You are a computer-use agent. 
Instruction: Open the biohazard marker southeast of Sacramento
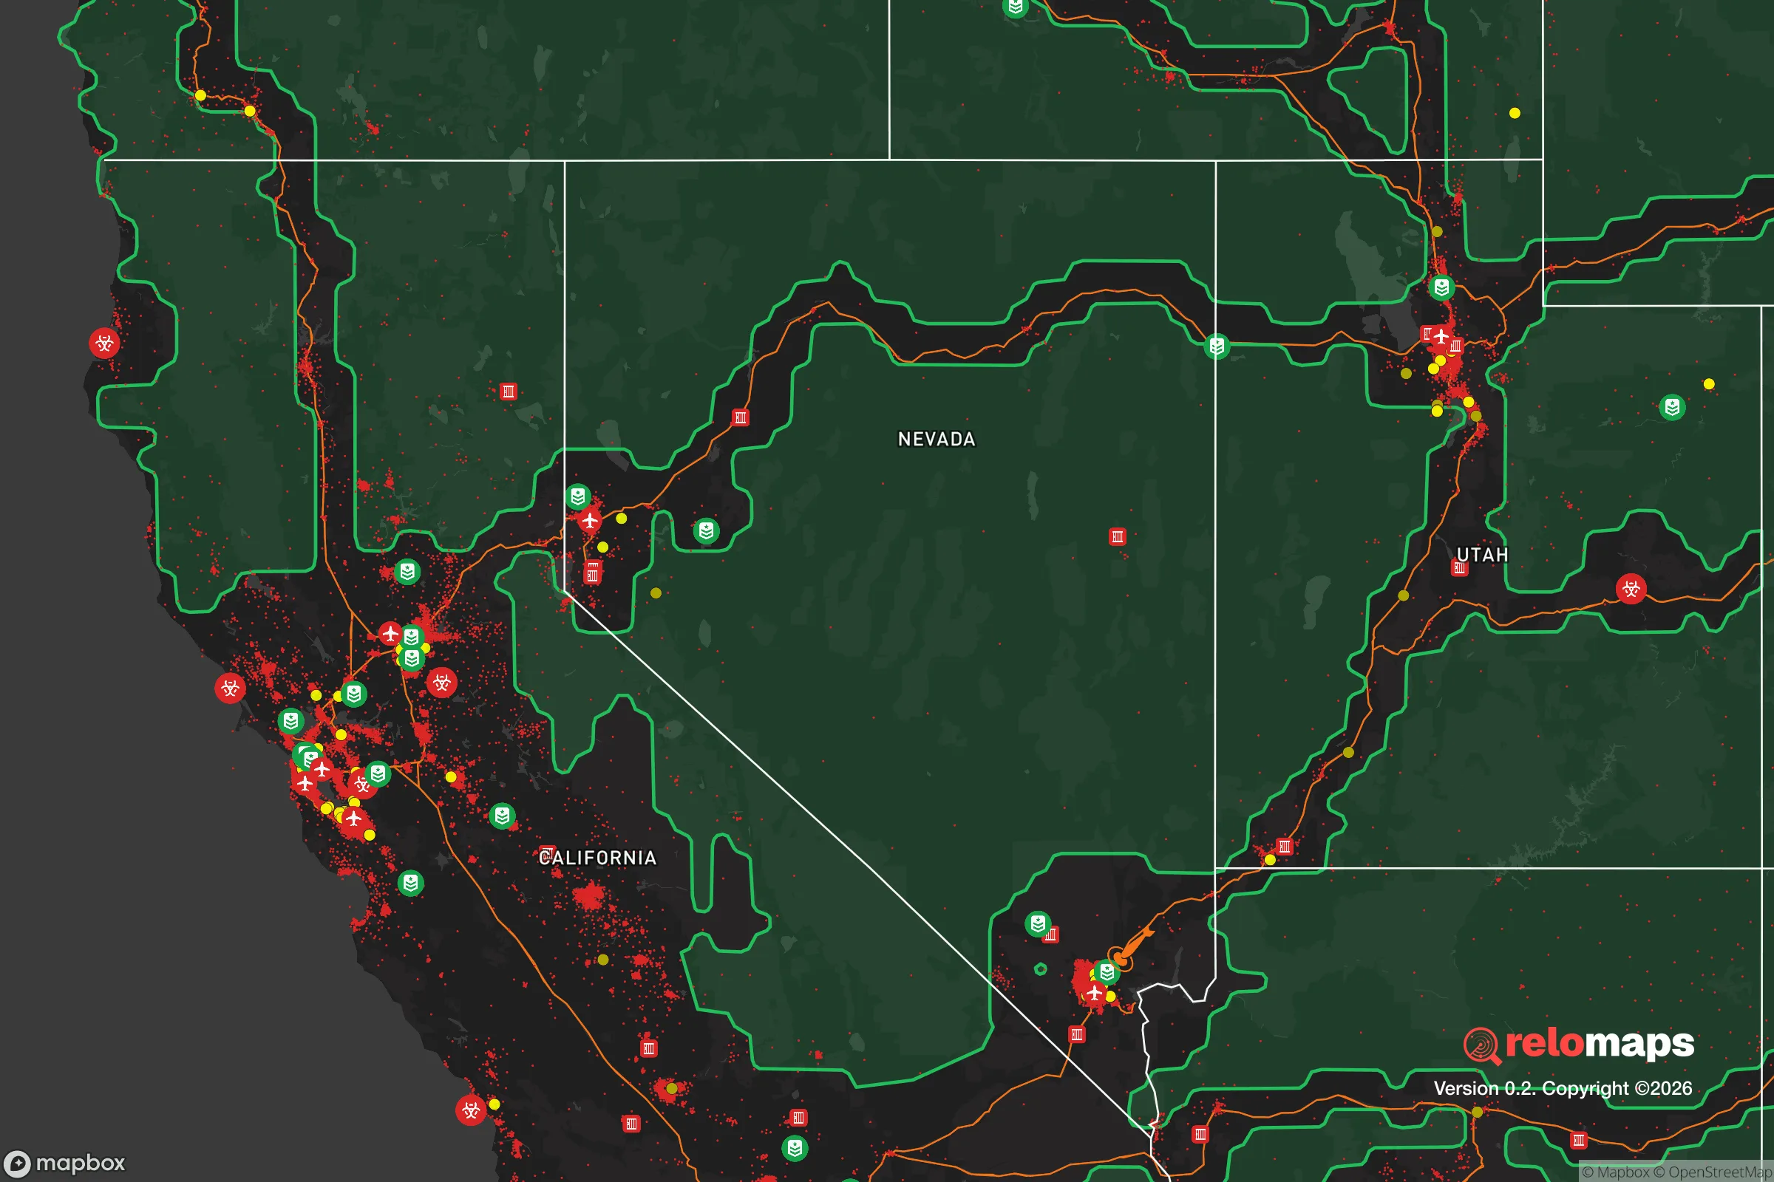442,683
